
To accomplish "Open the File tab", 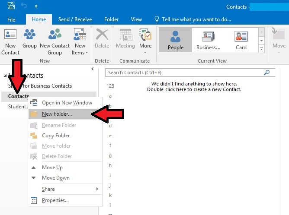I will click(x=11, y=19).
